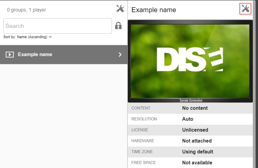
Task: Select the No content value
Action: pyautogui.click(x=195, y=108)
